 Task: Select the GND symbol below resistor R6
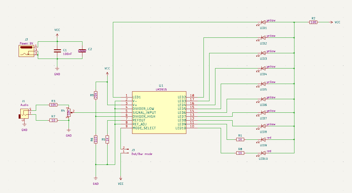pos(96,179)
